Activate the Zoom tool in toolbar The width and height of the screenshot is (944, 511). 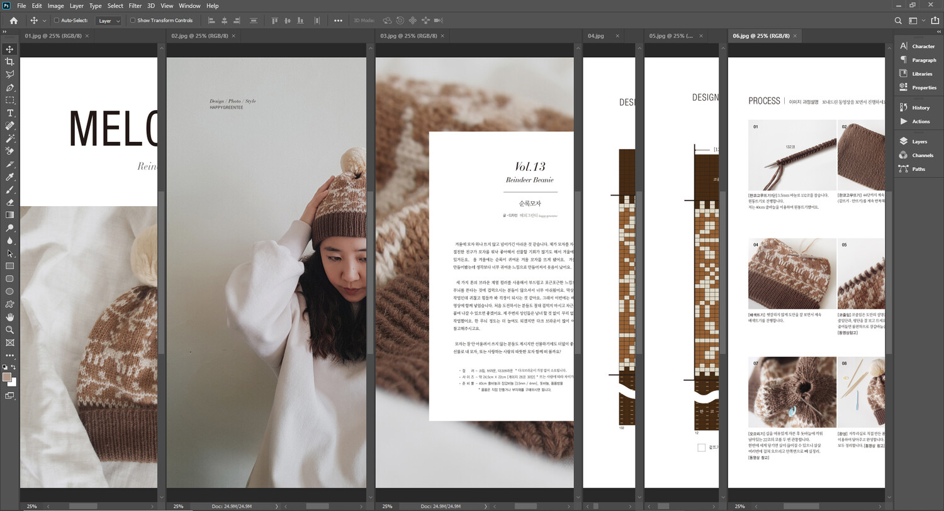pos(9,330)
